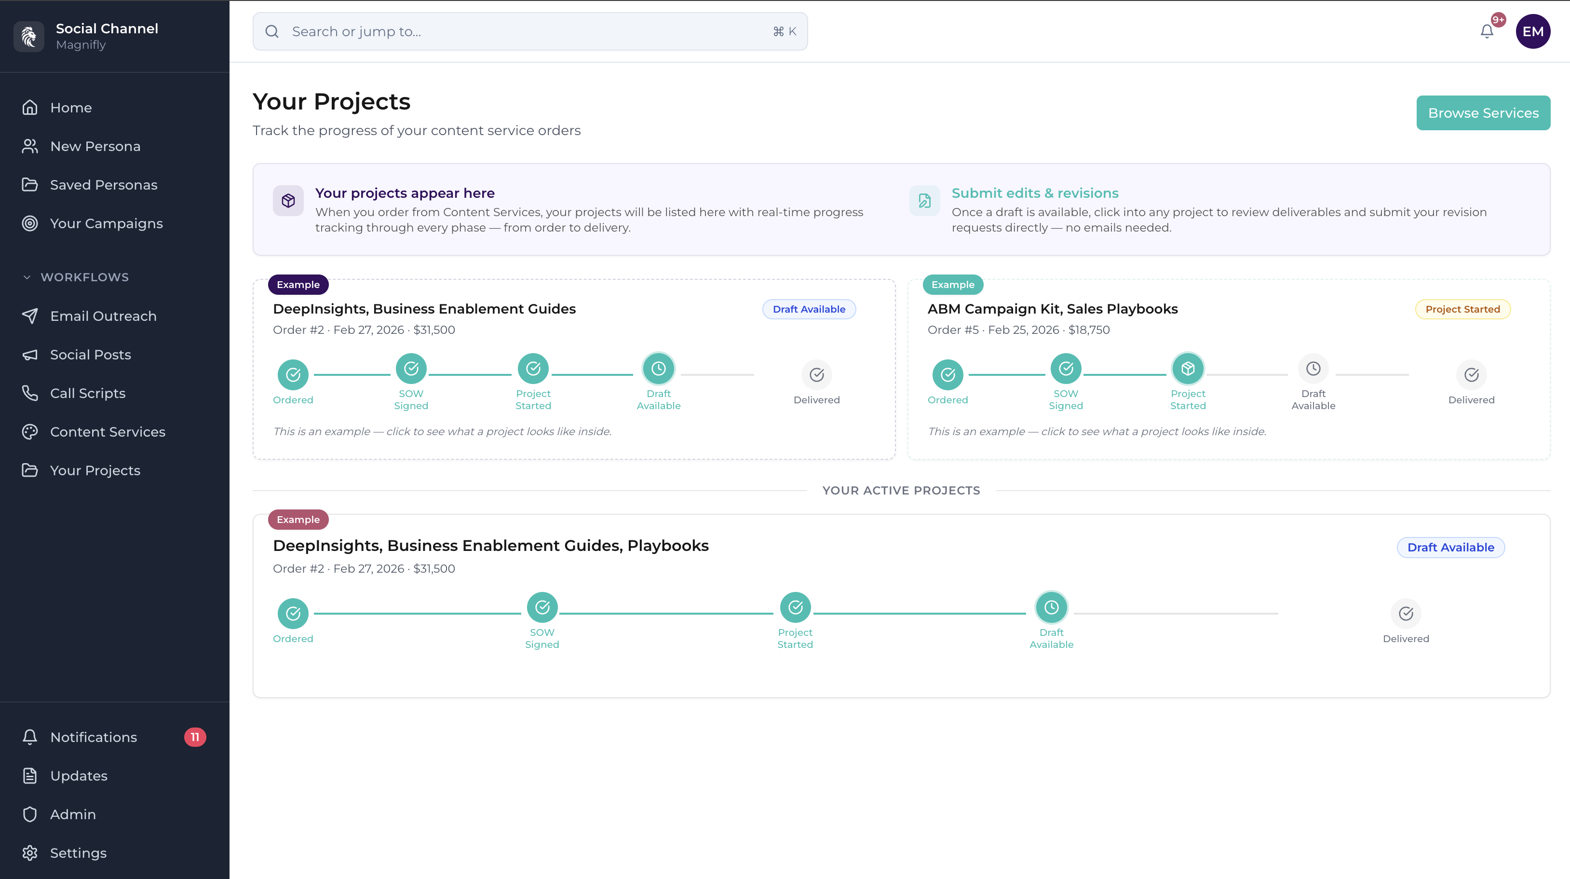Click the notification bell icon in header
The image size is (1570, 879).
1487,32
